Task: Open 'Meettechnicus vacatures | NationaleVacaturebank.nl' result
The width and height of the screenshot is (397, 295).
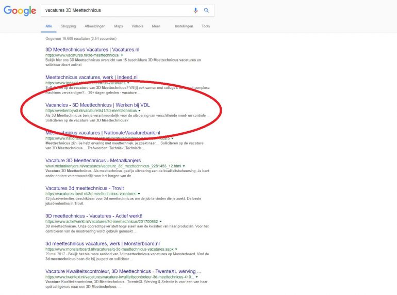Action: (103, 133)
